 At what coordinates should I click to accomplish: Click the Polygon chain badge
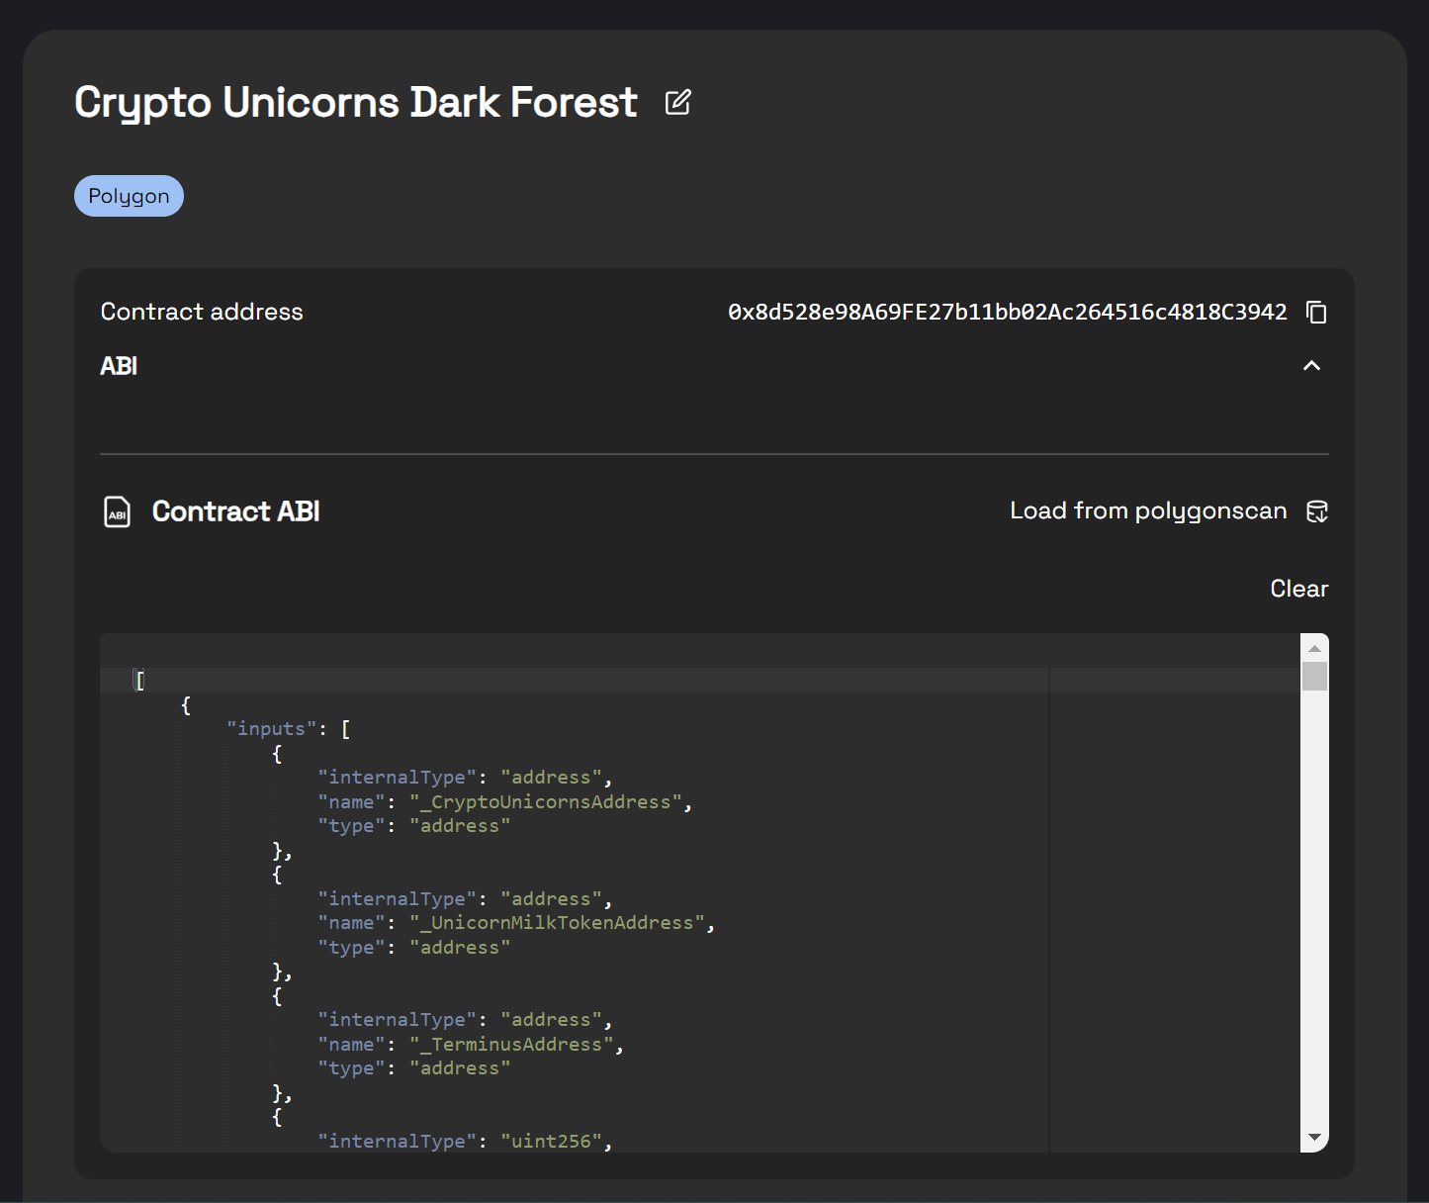pyautogui.click(x=129, y=196)
